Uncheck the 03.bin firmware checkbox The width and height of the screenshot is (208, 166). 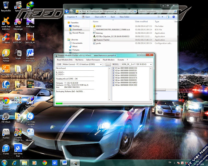[113, 73]
